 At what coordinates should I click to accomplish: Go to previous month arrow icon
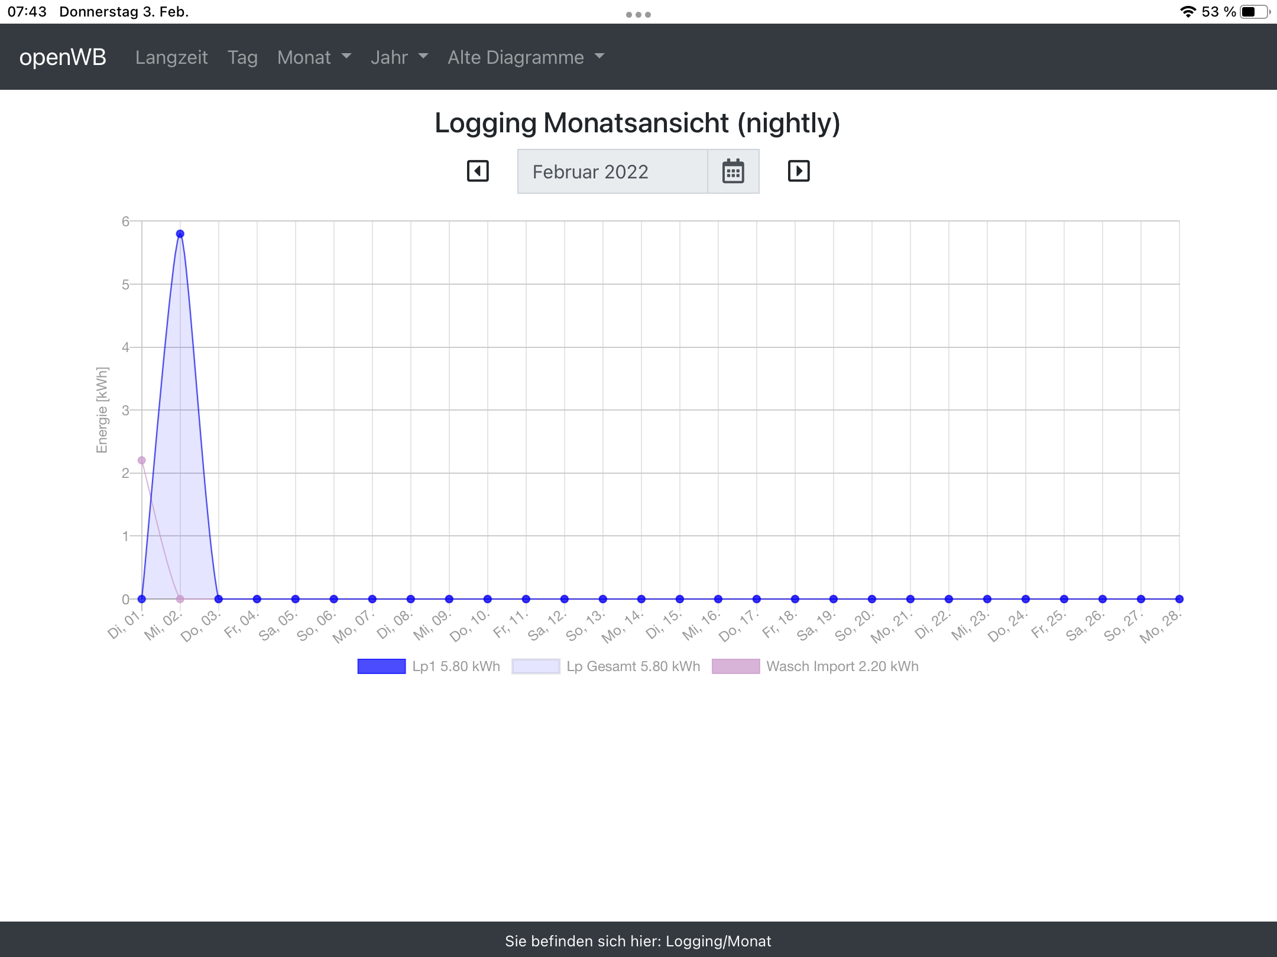pyautogui.click(x=478, y=171)
